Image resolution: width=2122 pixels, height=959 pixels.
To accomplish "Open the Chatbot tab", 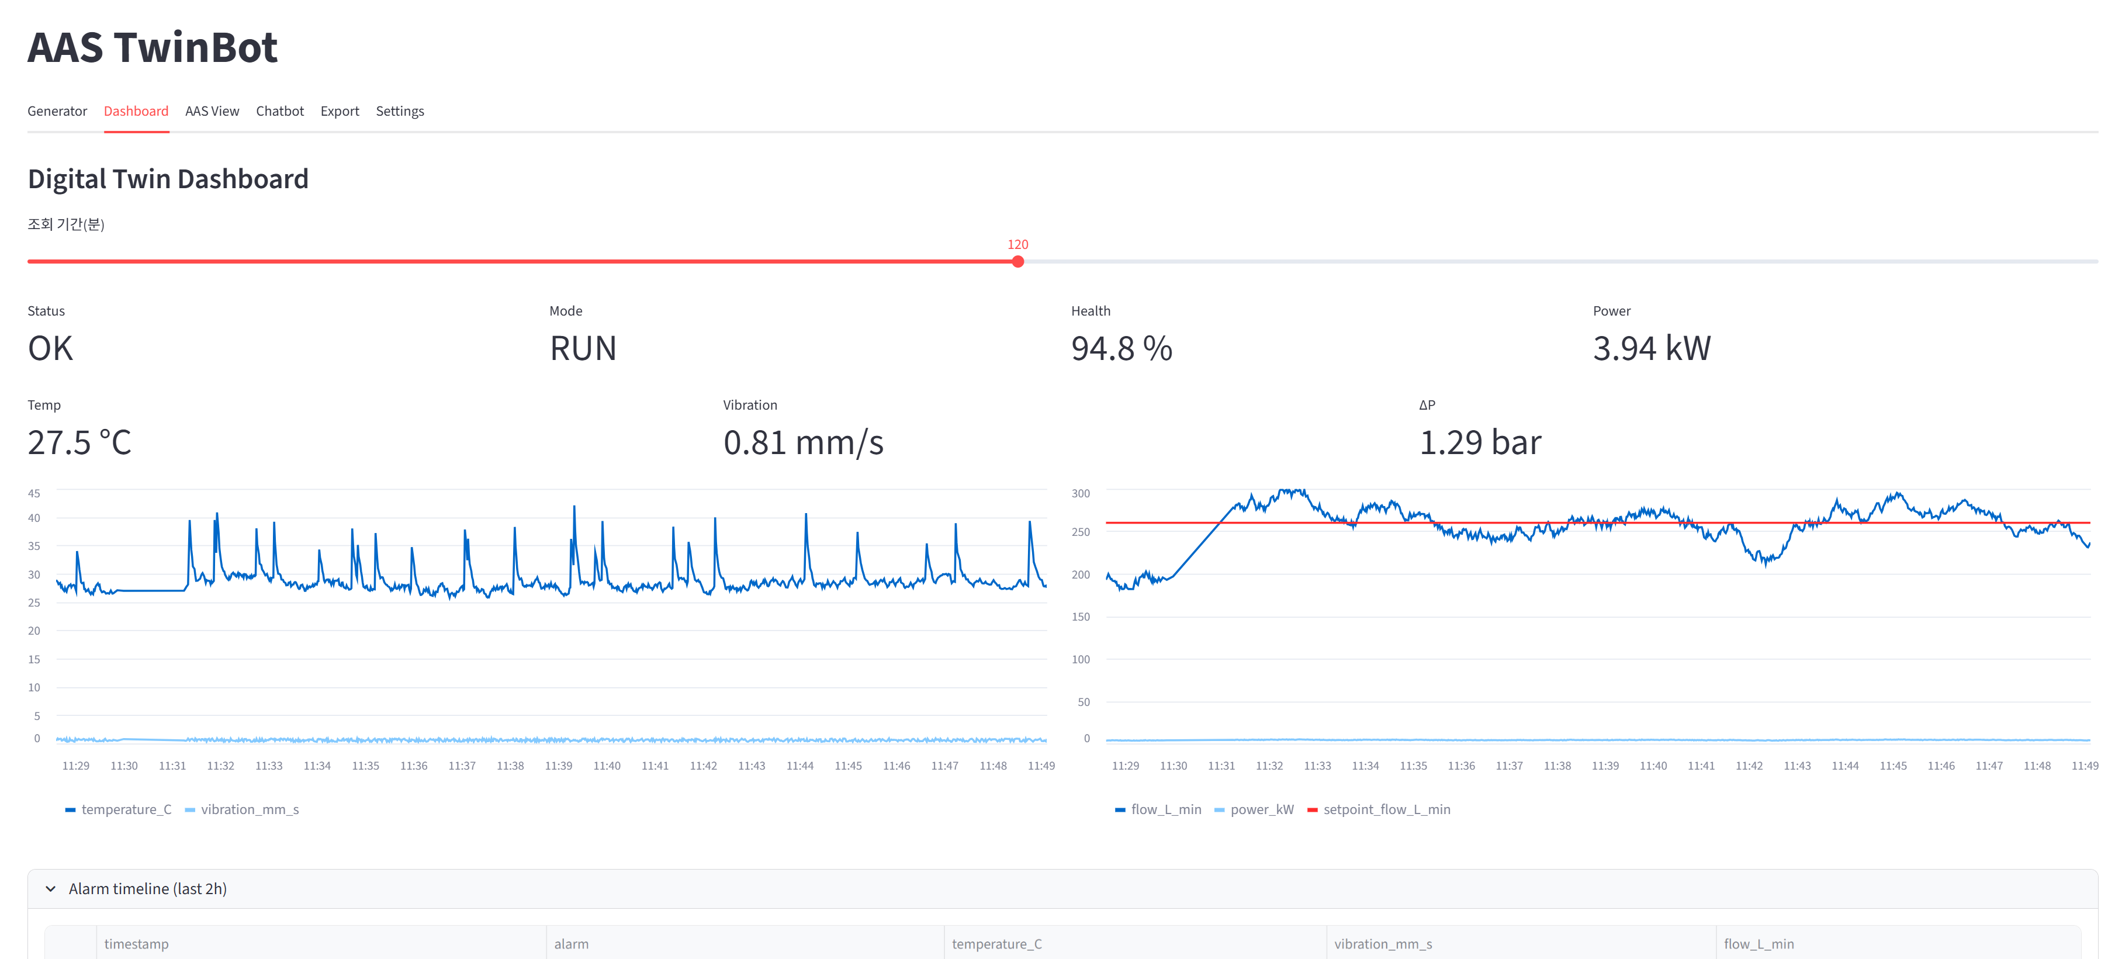I will pyautogui.click(x=279, y=111).
